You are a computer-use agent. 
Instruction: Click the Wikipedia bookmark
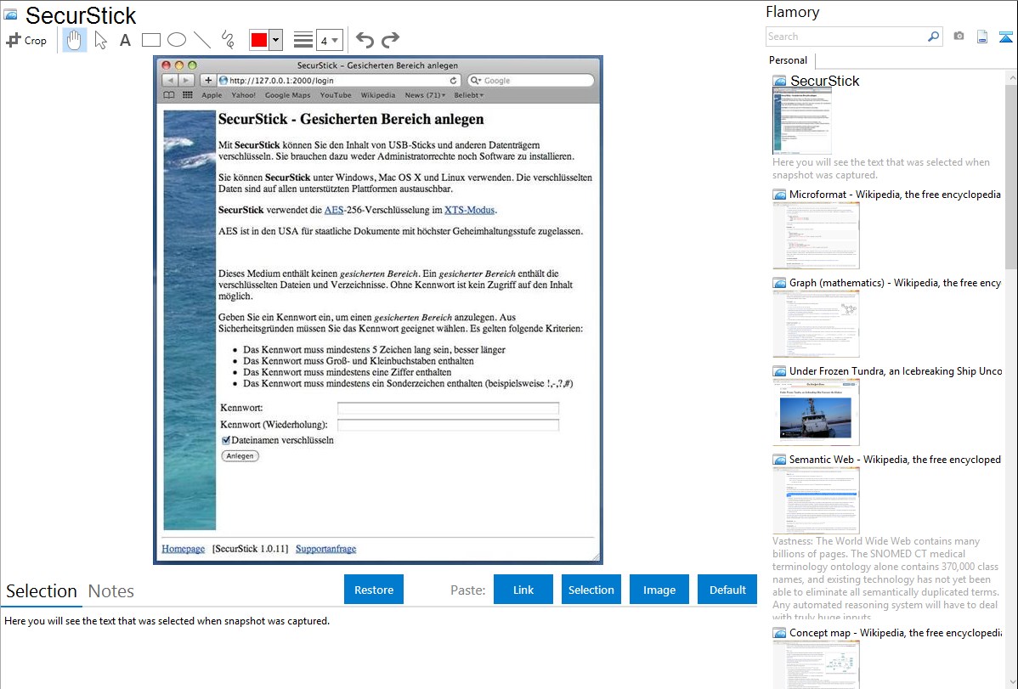pyautogui.click(x=378, y=95)
